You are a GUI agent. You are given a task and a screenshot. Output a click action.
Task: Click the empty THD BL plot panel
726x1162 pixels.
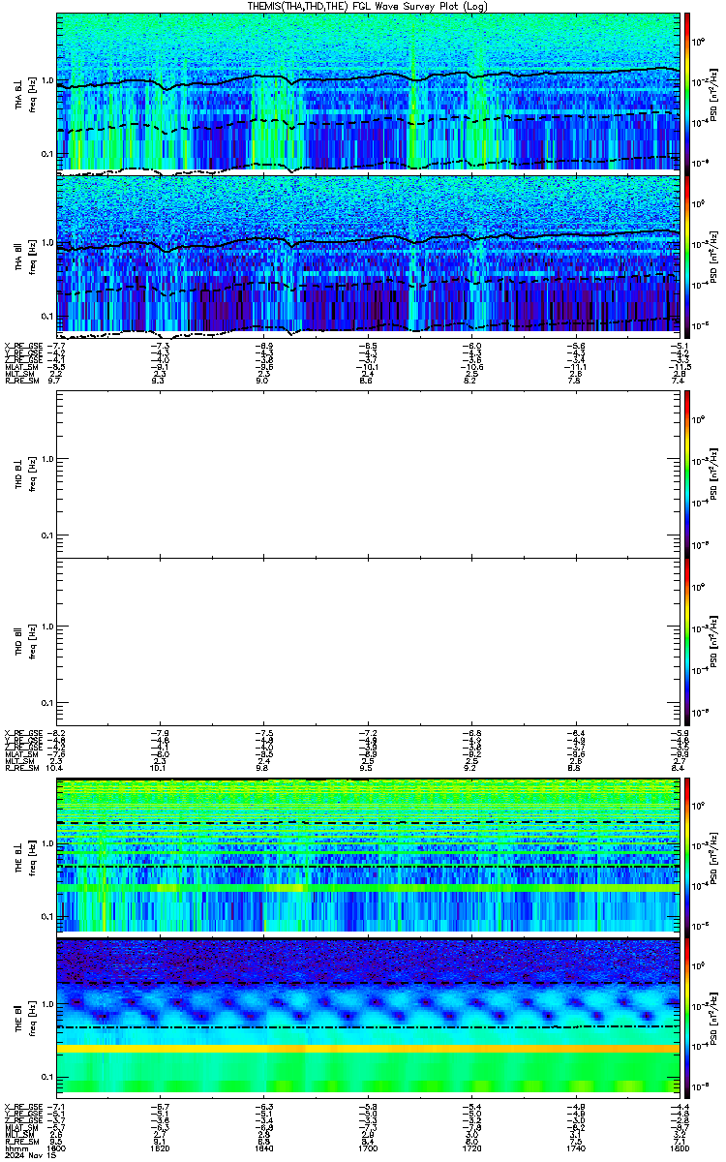[368, 474]
